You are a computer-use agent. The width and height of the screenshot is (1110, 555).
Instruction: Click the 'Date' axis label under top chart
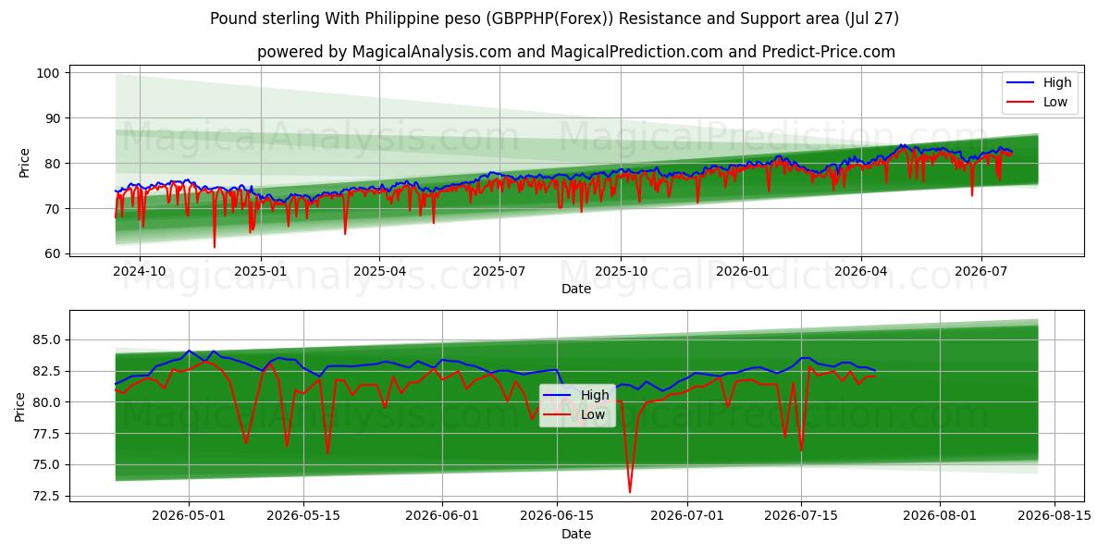[576, 290]
